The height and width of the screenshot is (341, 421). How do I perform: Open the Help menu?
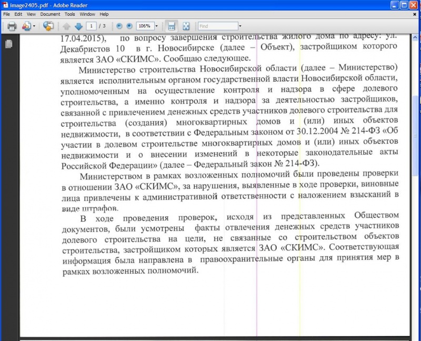coord(104,14)
